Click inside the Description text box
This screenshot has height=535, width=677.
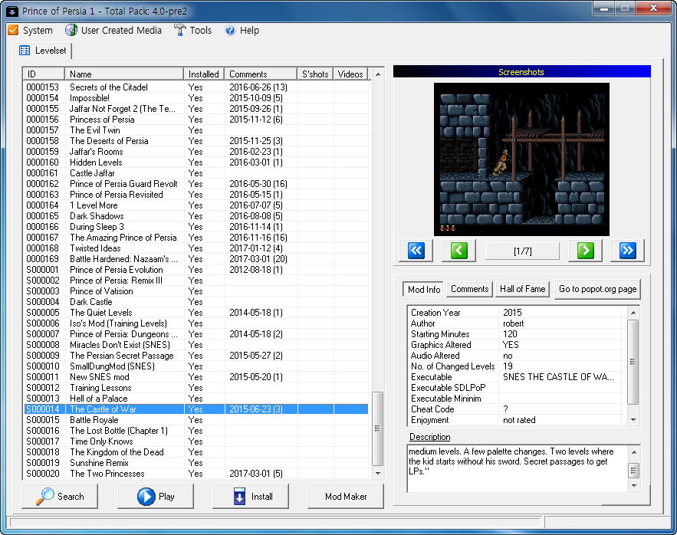point(518,468)
